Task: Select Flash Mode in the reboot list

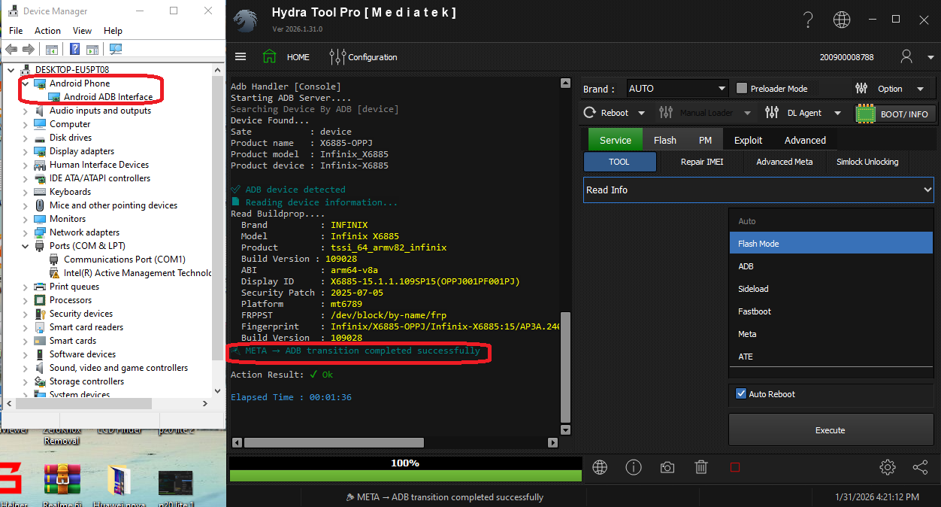Action: click(831, 244)
